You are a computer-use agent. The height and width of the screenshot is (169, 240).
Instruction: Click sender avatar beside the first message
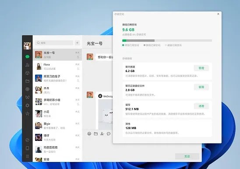coord(90,57)
